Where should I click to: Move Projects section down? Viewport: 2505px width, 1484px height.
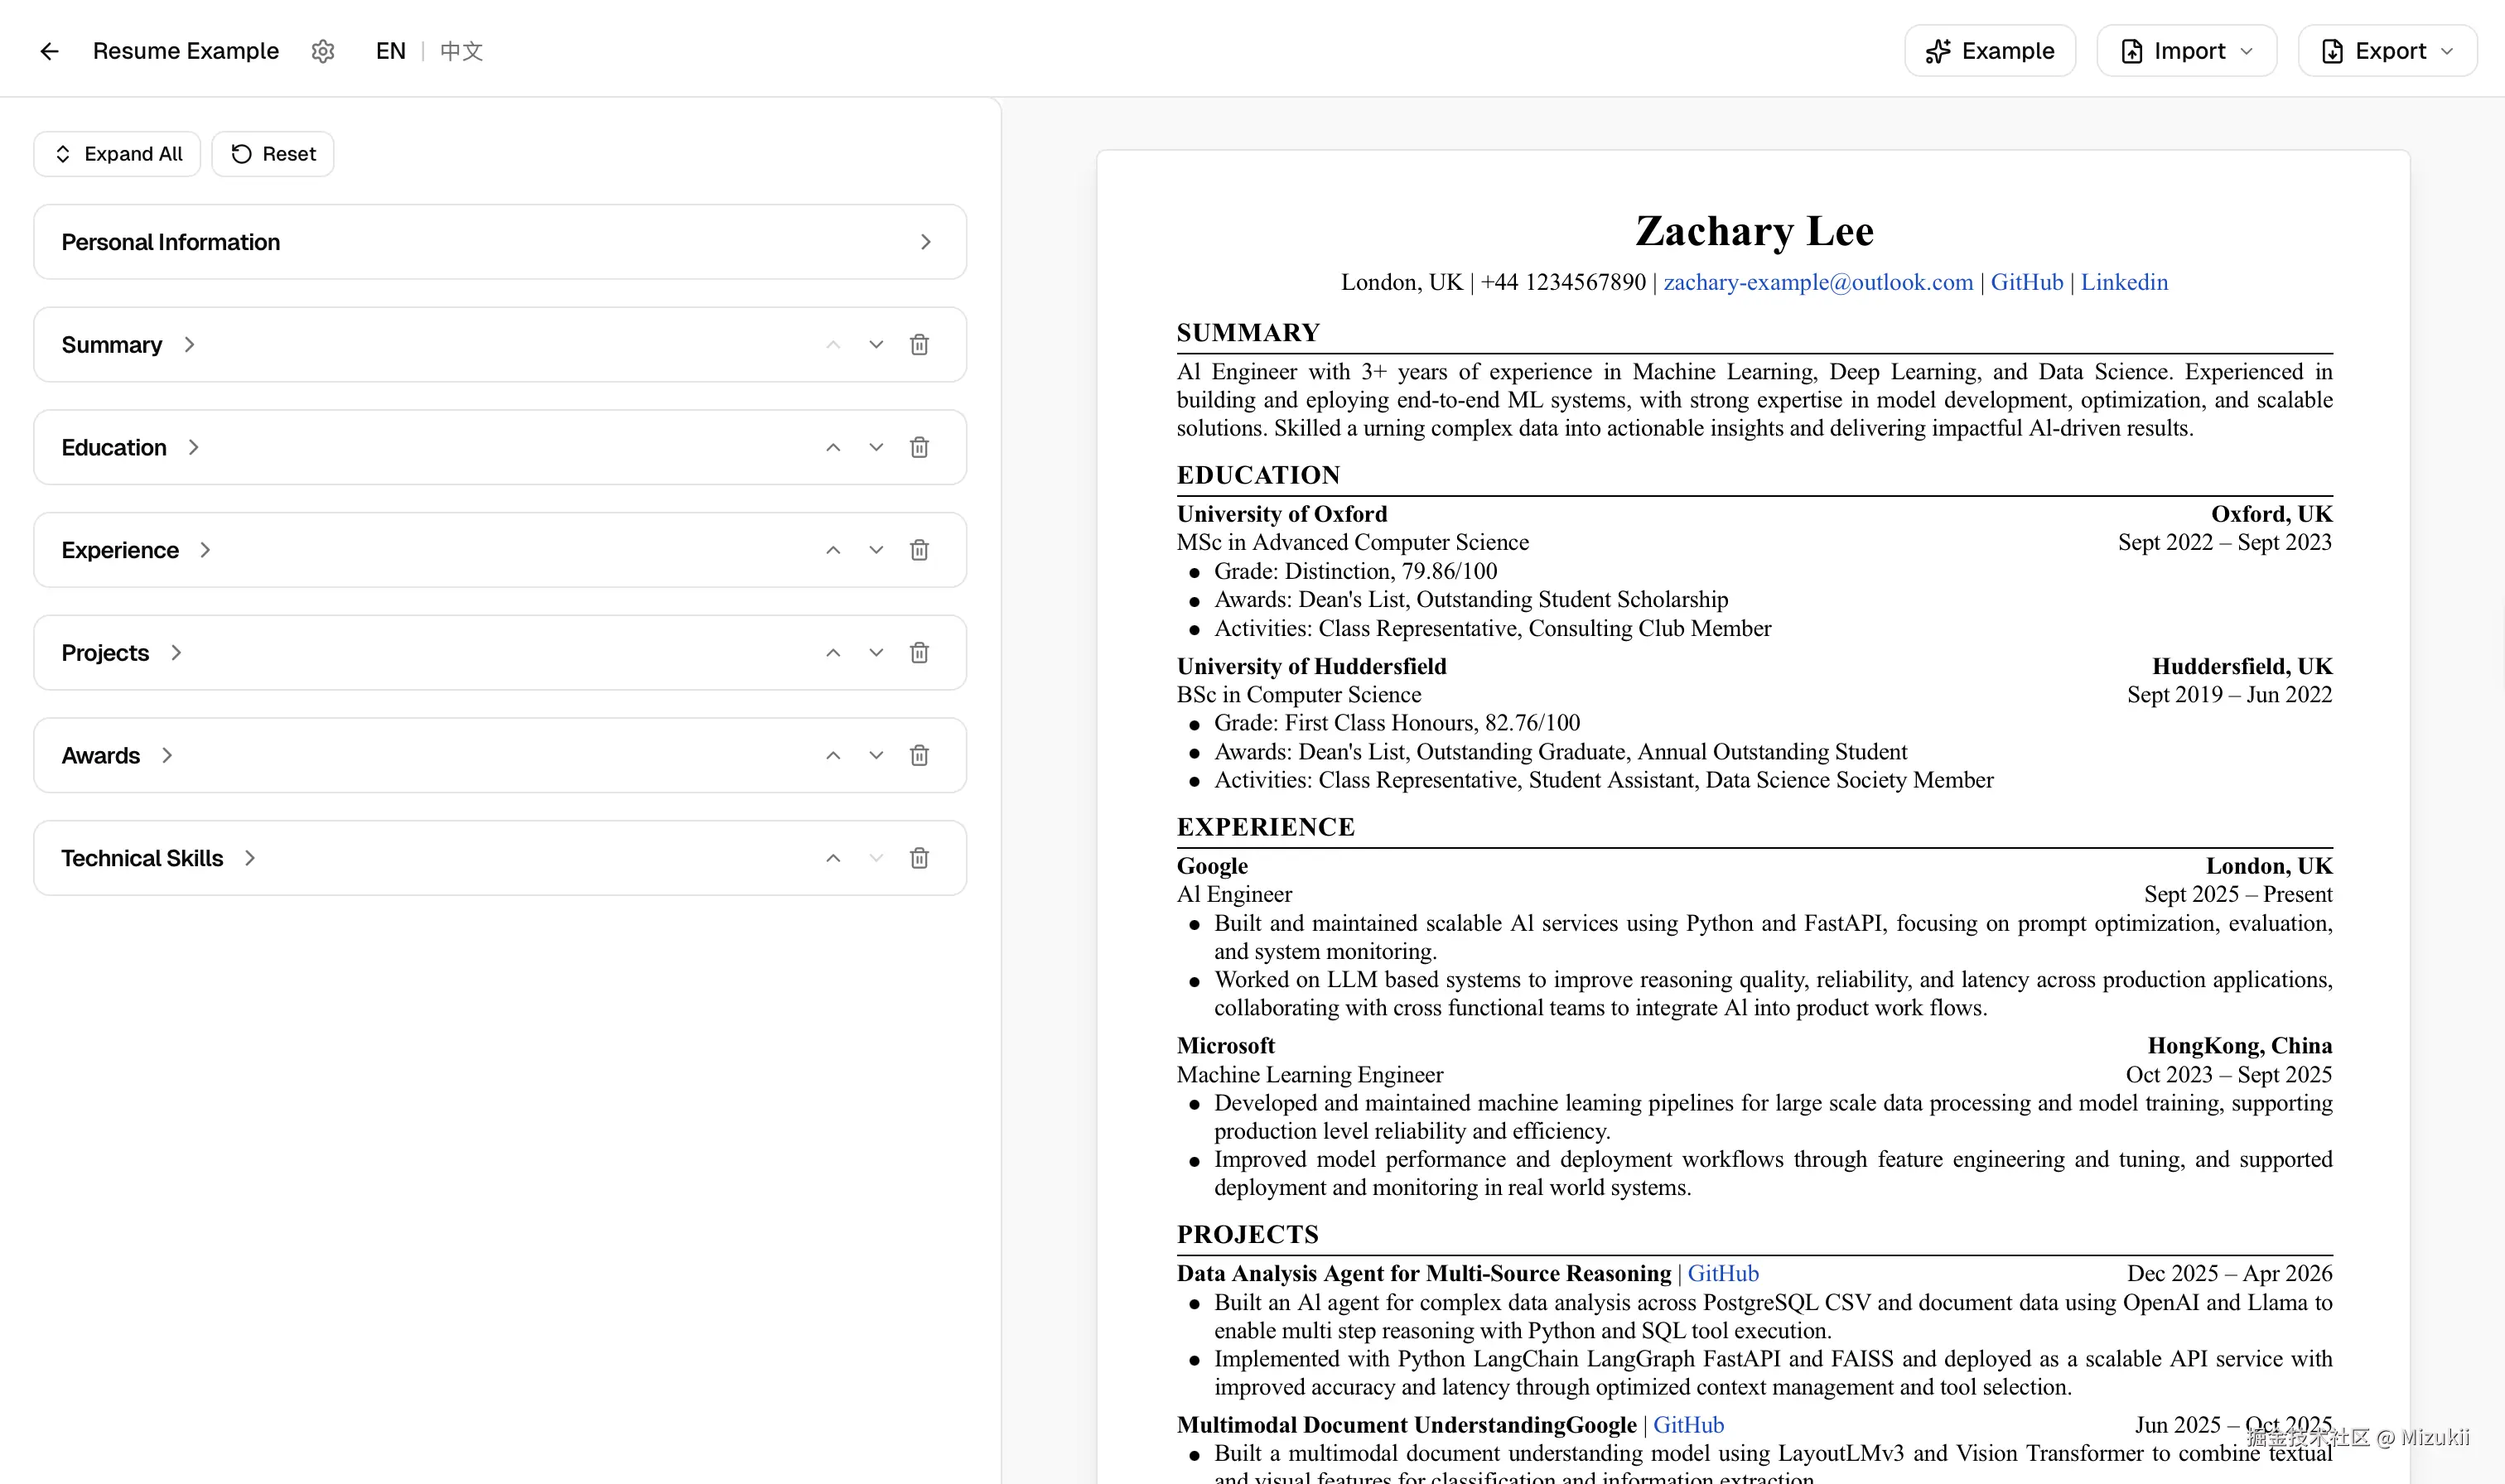(876, 653)
